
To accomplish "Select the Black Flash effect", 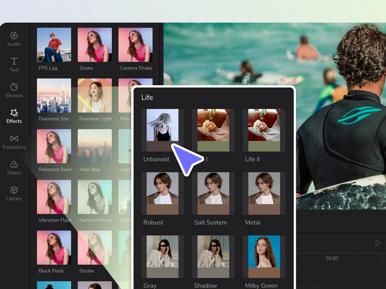I will [54, 248].
